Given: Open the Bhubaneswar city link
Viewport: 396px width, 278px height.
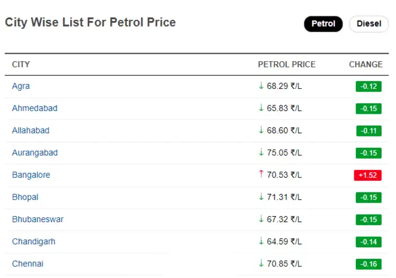Looking at the screenshot, I should pyautogui.click(x=37, y=220).
